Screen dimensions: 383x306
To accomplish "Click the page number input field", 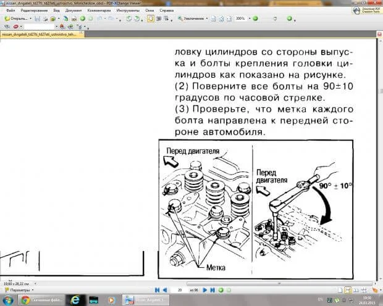I will pos(180,289).
